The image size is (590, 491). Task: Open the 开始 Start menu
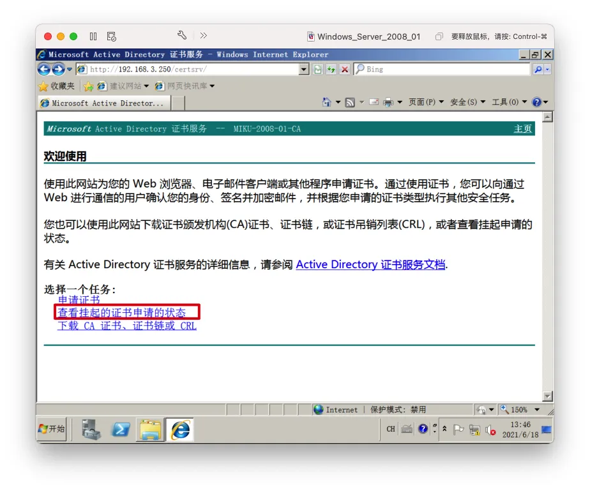[52, 429]
